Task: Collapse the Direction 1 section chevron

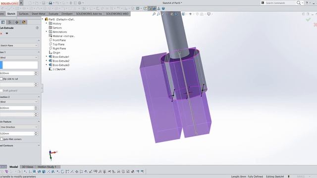Action: click(x=39, y=52)
